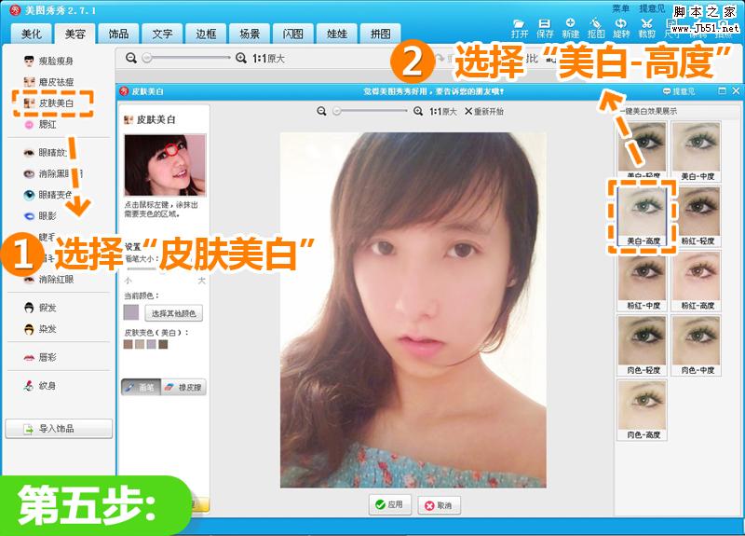Click the main window zoom slider handle

[x=147, y=58]
